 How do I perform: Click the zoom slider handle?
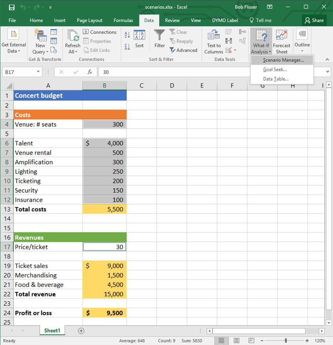pos(286,341)
